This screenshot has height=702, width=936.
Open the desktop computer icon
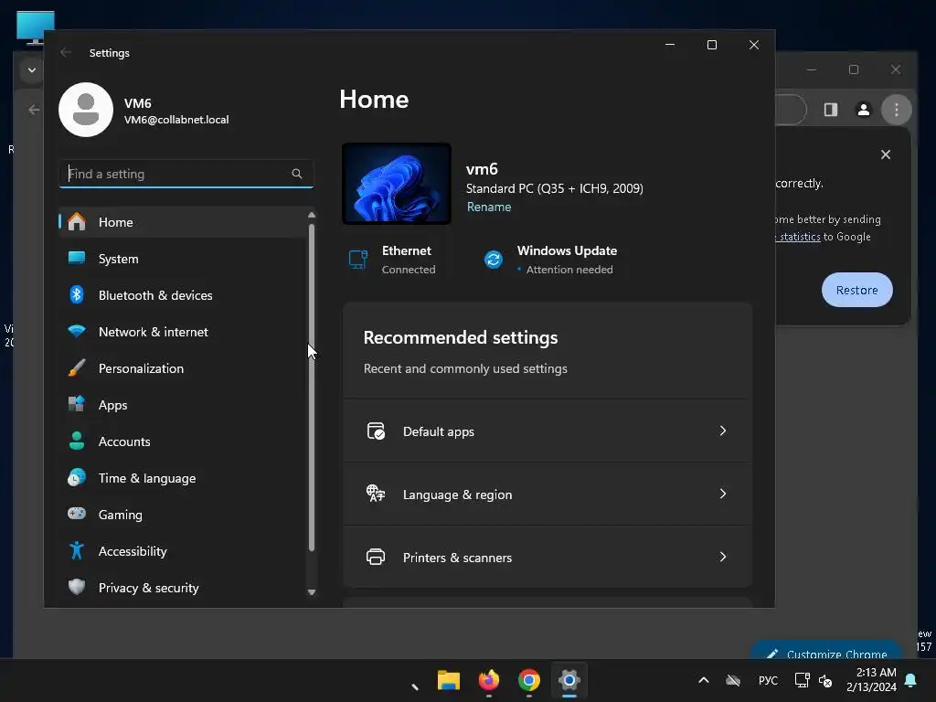36,27
